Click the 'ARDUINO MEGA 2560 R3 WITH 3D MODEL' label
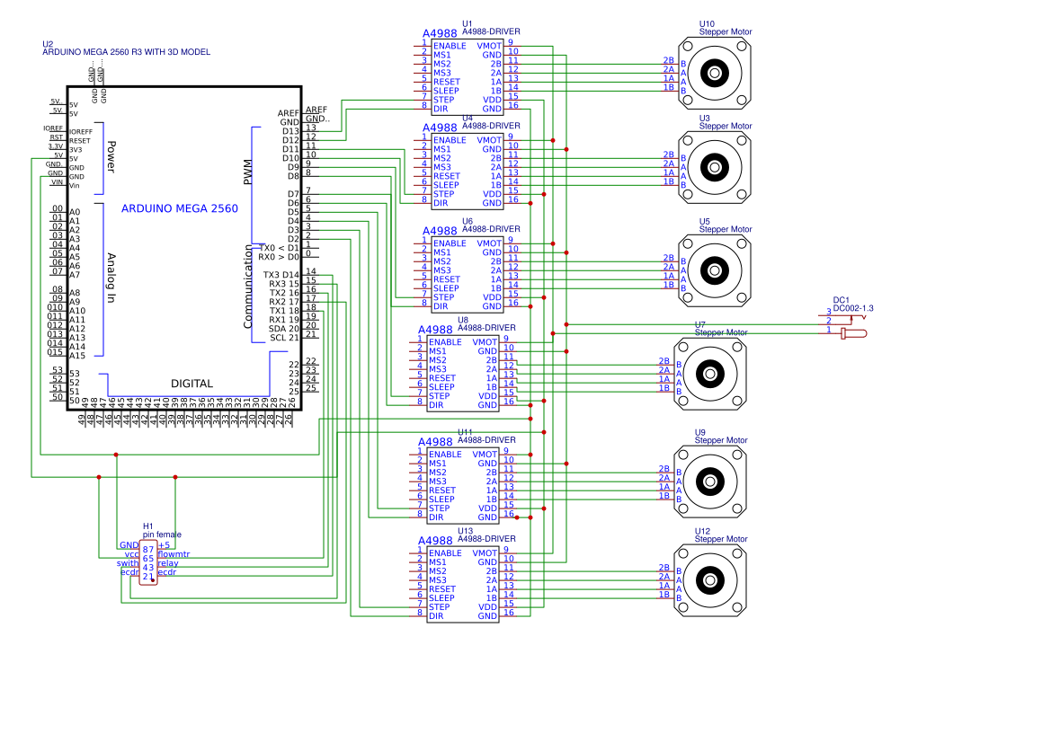The height and width of the screenshot is (742, 1051). [126, 51]
